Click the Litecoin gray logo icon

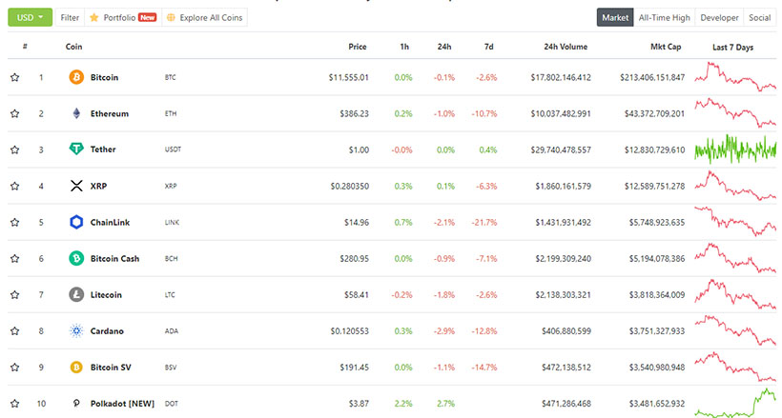pos(76,294)
